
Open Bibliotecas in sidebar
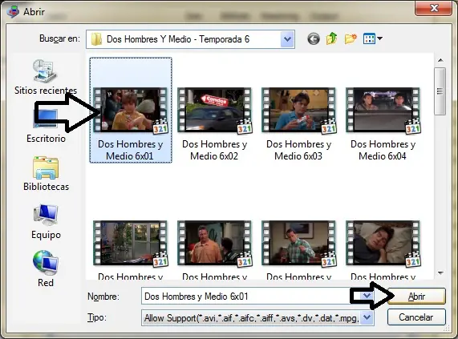(47, 174)
